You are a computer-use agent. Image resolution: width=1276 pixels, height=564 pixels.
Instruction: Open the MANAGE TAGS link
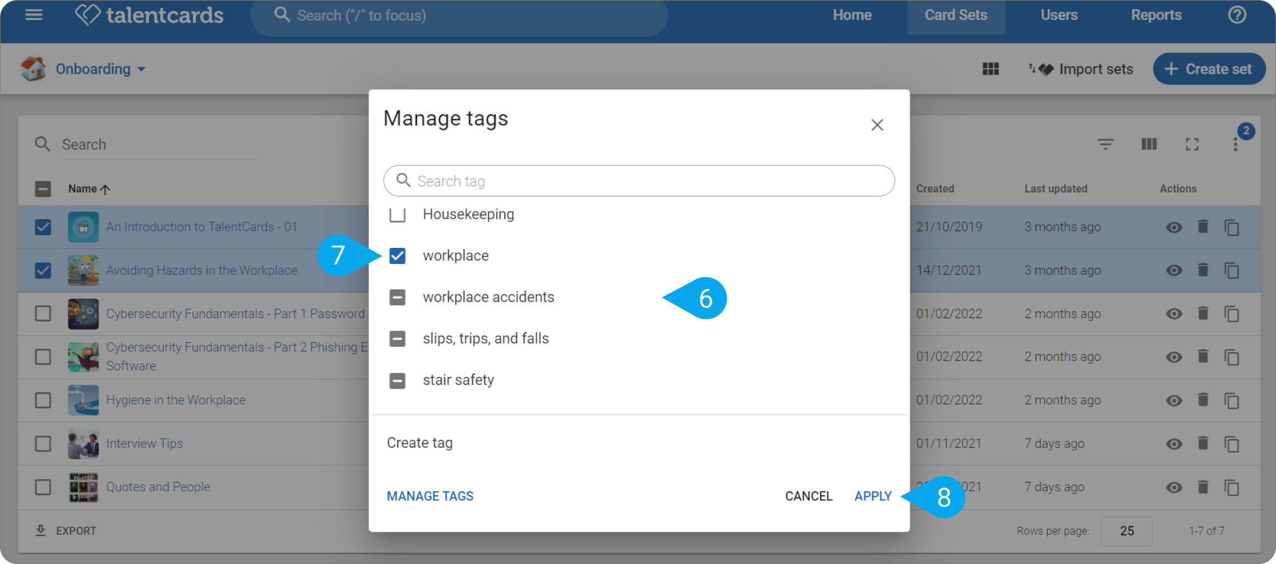pos(430,496)
